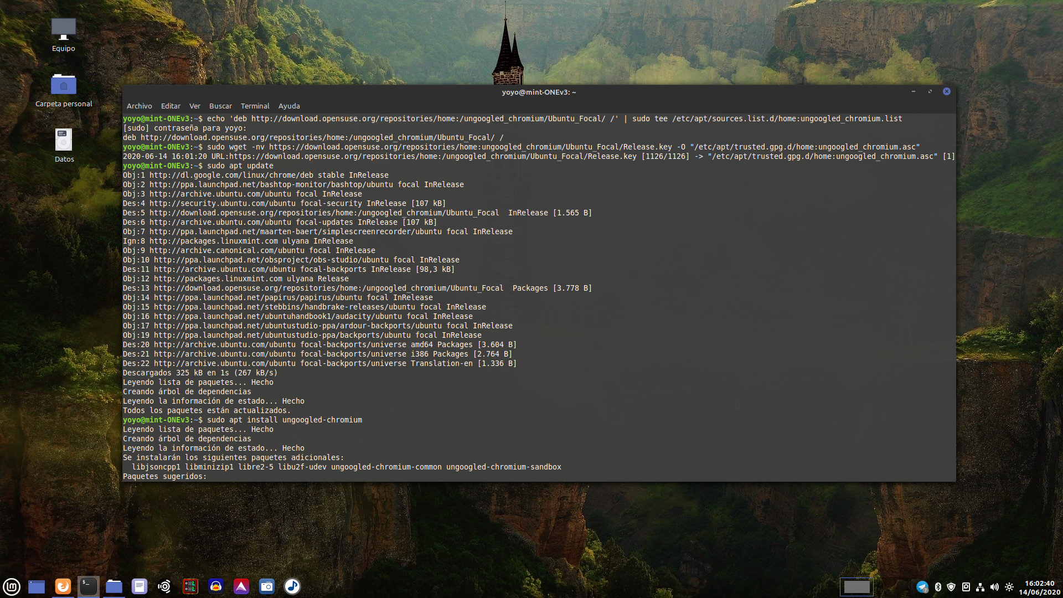The image size is (1063, 598).
Task: Open the screenshot camera app icon
Action: pos(267,586)
